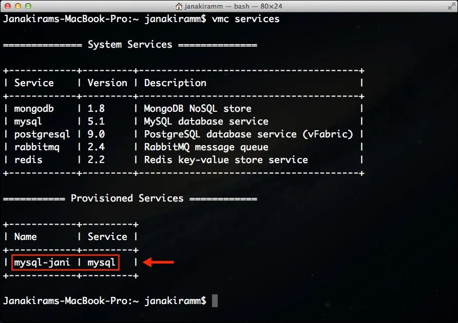Viewport: 458px width, 323px height.
Task: Click the 'Description' column header
Action: 175,83
